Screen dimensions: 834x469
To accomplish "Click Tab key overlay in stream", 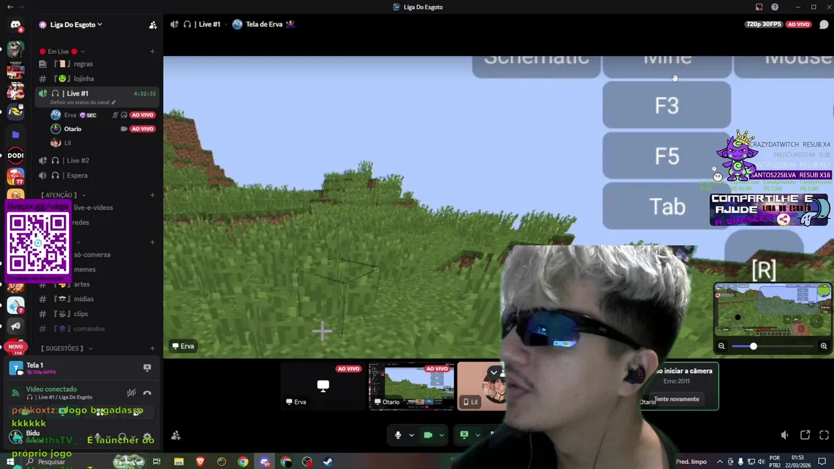I will 667,206.
